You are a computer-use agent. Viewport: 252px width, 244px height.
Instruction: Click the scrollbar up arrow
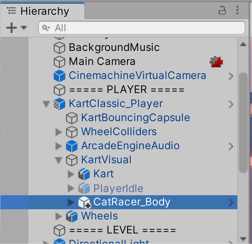pyautogui.click(x=243, y=44)
